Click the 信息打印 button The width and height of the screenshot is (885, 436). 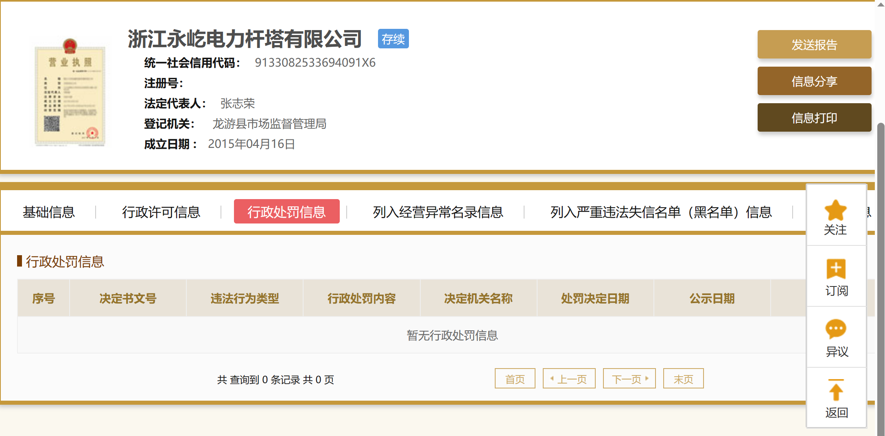pos(814,117)
